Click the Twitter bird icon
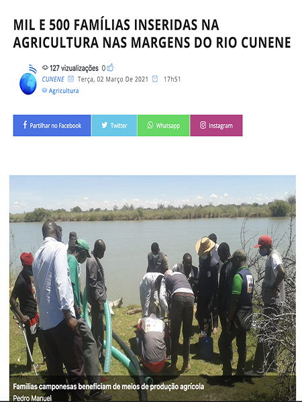The width and height of the screenshot is (302, 402). coord(104,125)
